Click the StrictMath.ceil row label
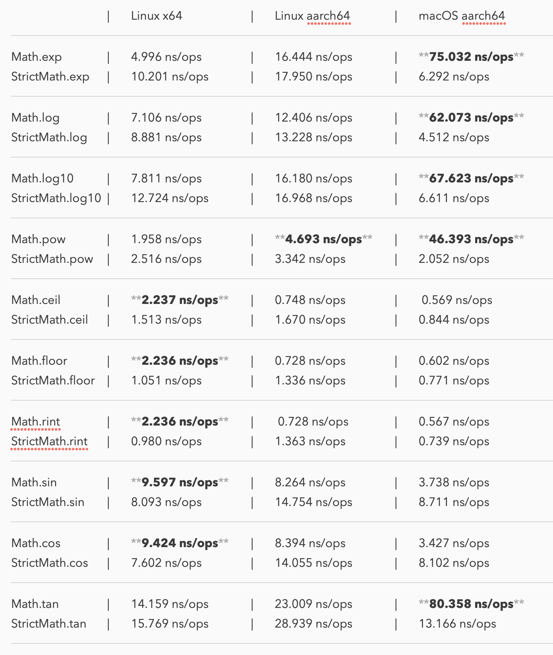 [x=50, y=320]
